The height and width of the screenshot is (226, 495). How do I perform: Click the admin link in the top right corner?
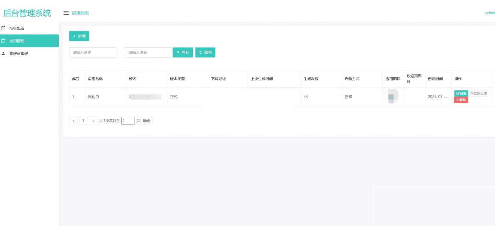pos(489,13)
